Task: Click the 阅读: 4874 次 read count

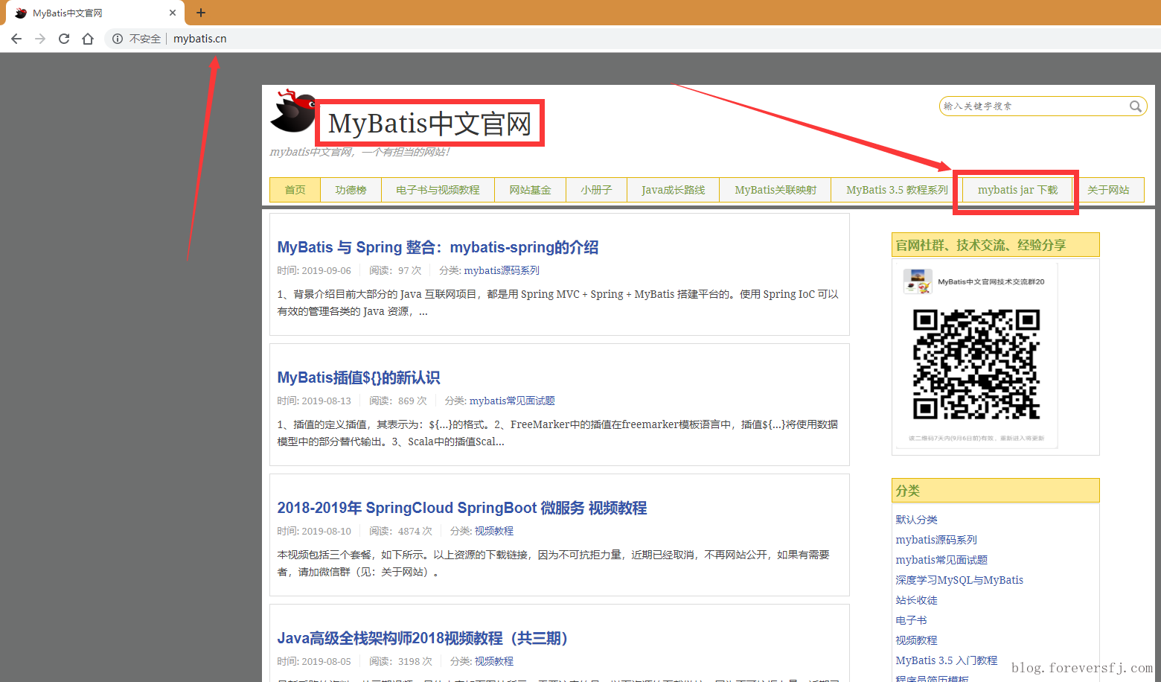Action: pos(400,531)
